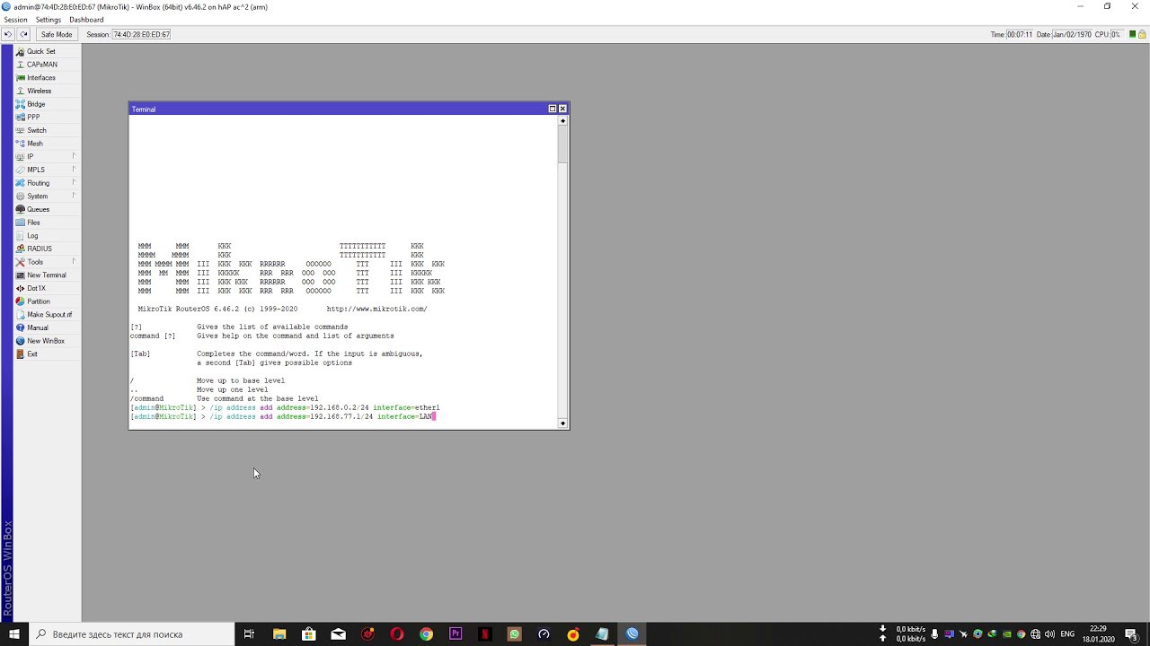The height and width of the screenshot is (646, 1150).
Task: Open the Windows Start menu
Action: coord(13,634)
